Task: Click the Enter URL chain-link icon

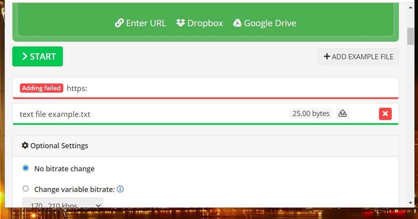Action: (119, 23)
